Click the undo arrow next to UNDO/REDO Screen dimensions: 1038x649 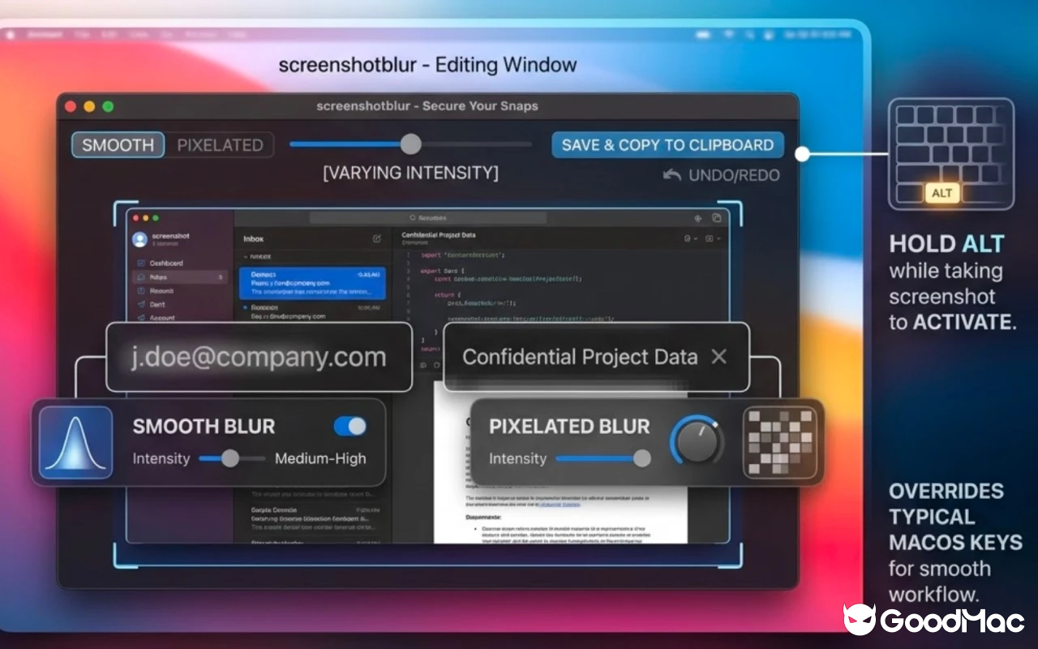[x=671, y=174]
